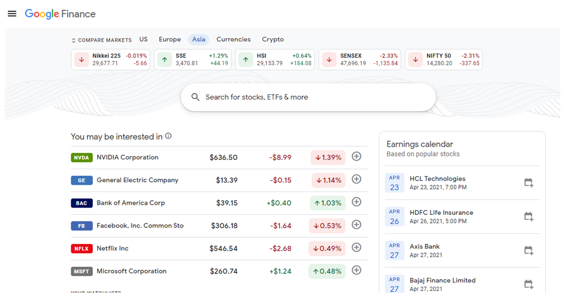
Task: Click NVIDIA's 1.39% change chip
Action: (x=328, y=158)
